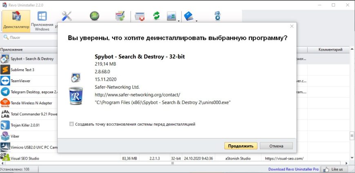This screenshot has width=355, height=173.
Task: Click the horizontal scrollbar right arrow
Action: (346, 163)
